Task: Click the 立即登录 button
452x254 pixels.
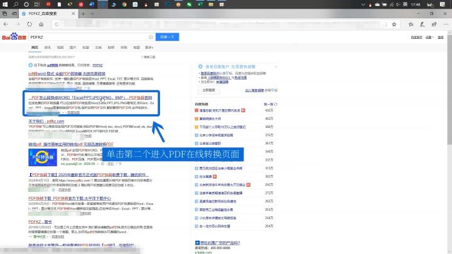Action: pos(208,90)
